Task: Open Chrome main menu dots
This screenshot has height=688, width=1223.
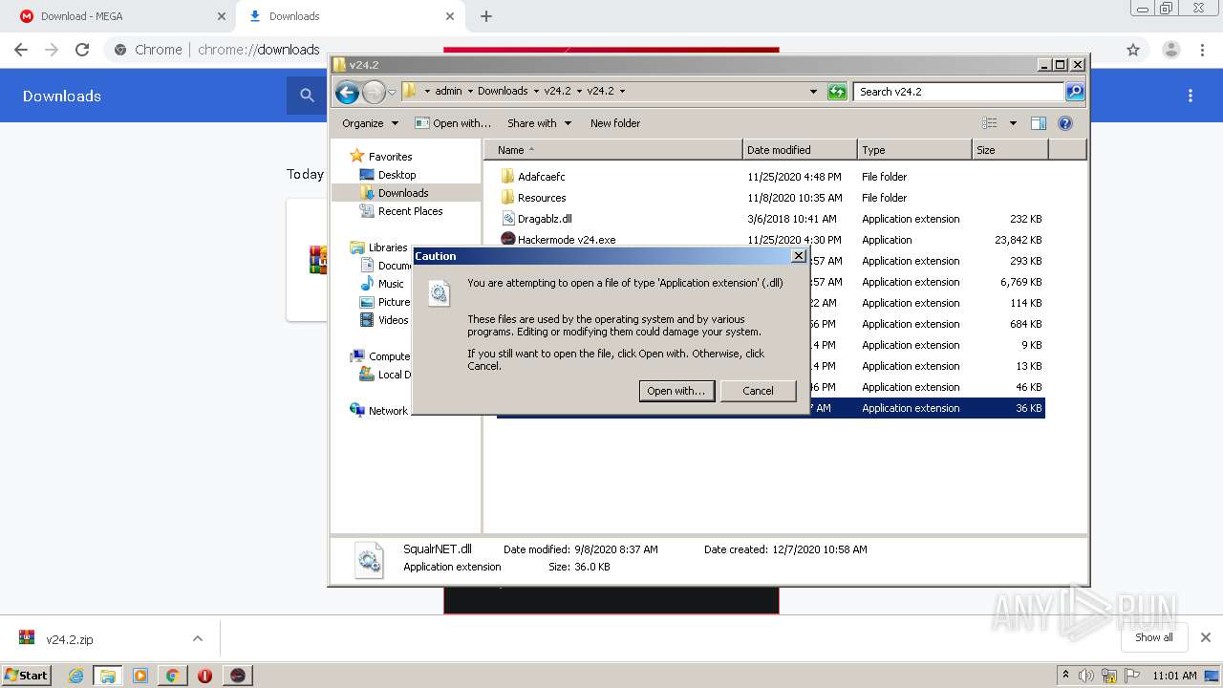Action: click(1202, 50)
